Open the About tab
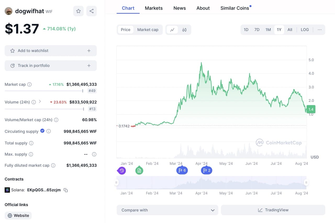335x223 pixels. click(x=203, y=8)
